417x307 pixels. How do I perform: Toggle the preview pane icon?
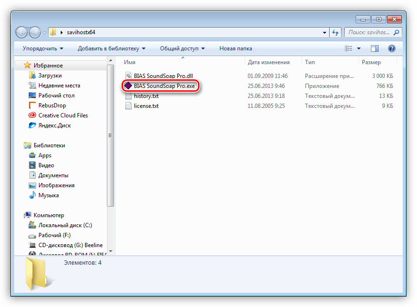pos(375,48)
